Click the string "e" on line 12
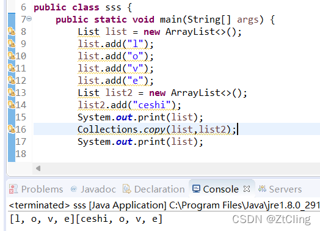 click(136, 81)
